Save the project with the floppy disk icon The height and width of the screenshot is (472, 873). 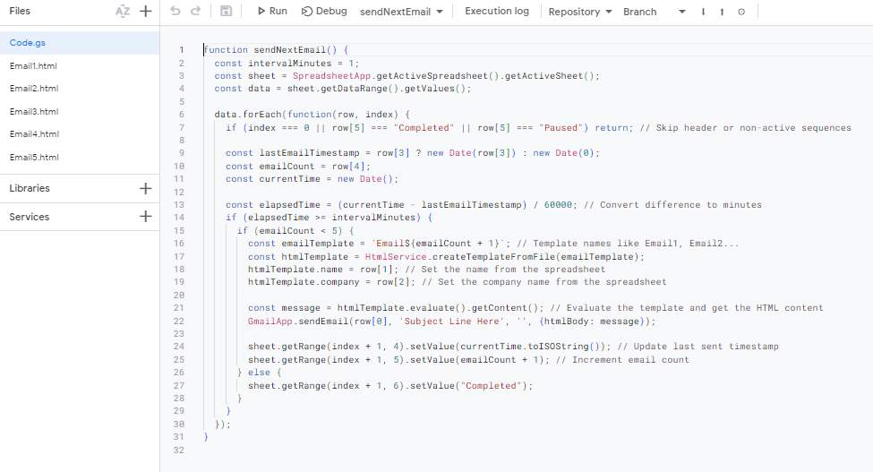coord(226,12)
